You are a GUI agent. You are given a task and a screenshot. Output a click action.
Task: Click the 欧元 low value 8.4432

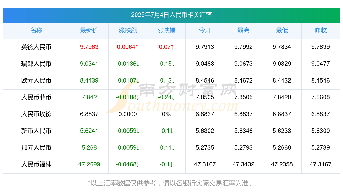pos(282,81)
